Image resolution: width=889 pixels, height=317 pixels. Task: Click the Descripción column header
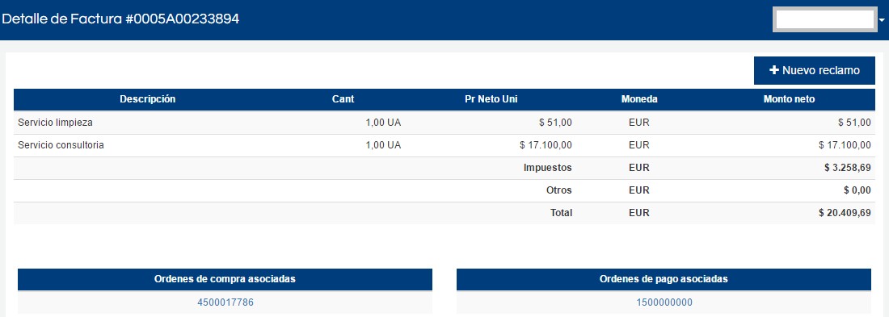click(147, 99)
